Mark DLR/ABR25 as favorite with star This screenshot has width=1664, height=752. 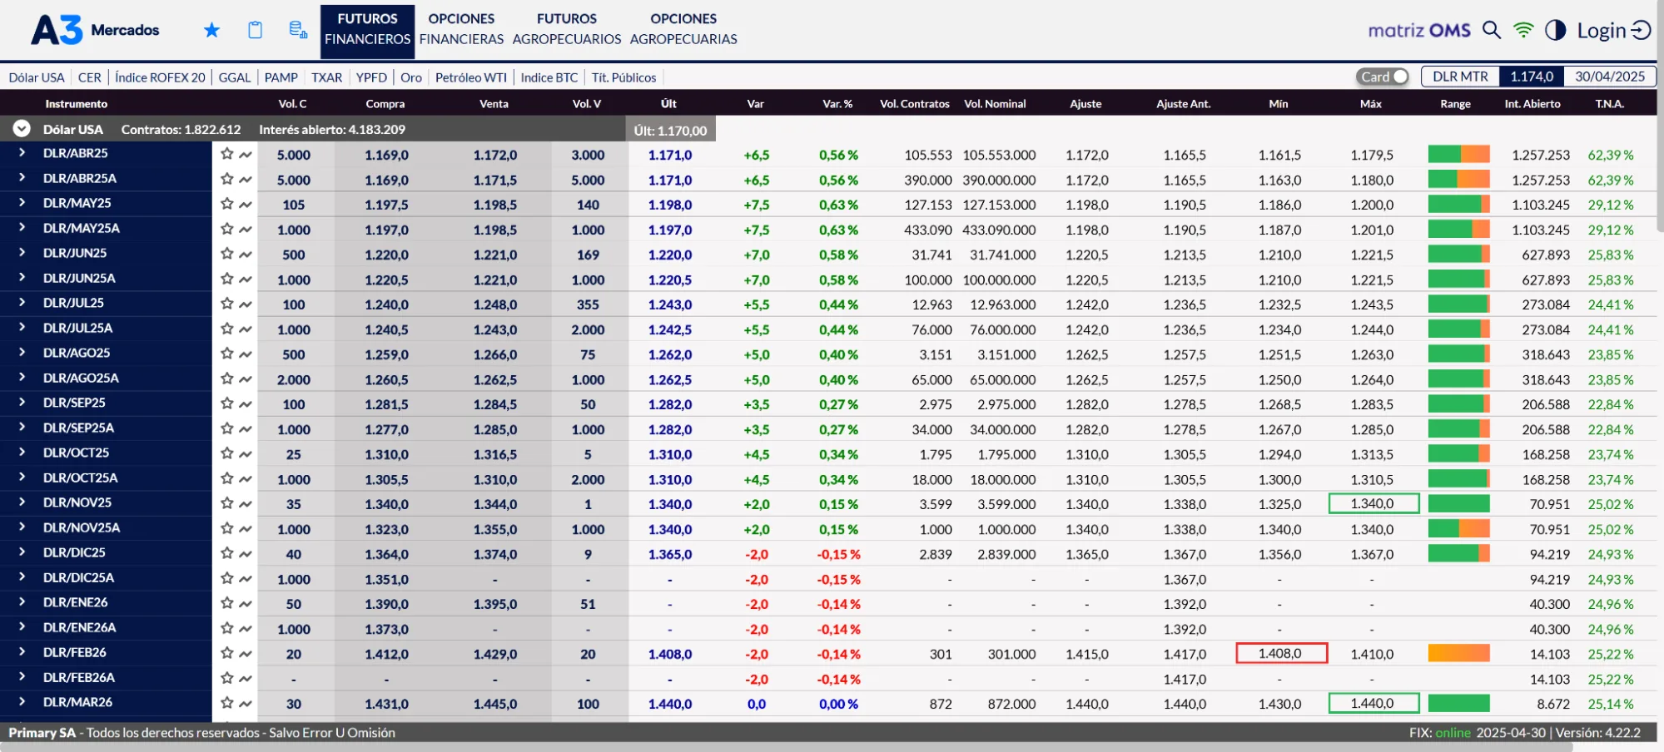226,153
